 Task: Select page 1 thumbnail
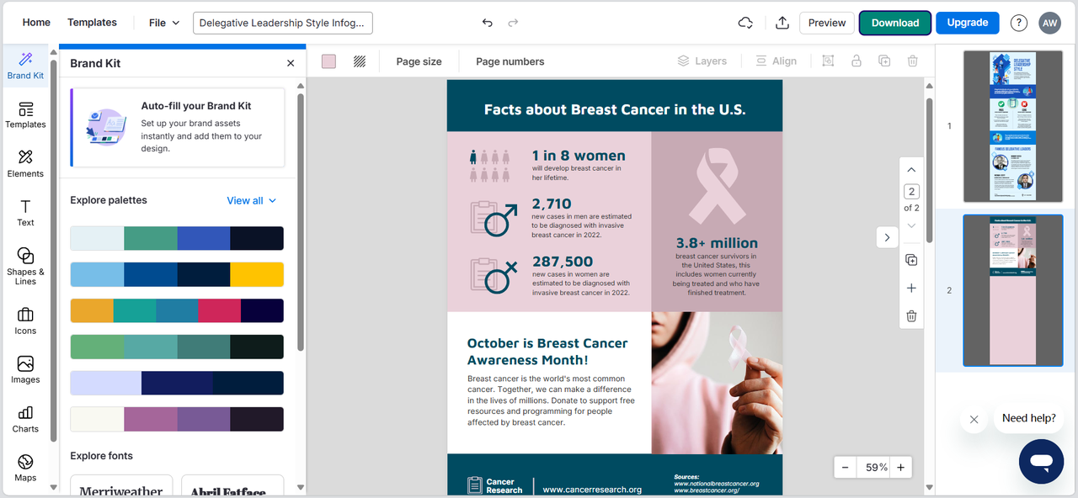click(1013, 126)
